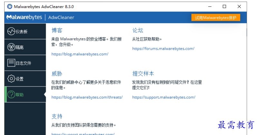Click the 博客 heading
Screen dimensions: 257x135
pos(57,31)
